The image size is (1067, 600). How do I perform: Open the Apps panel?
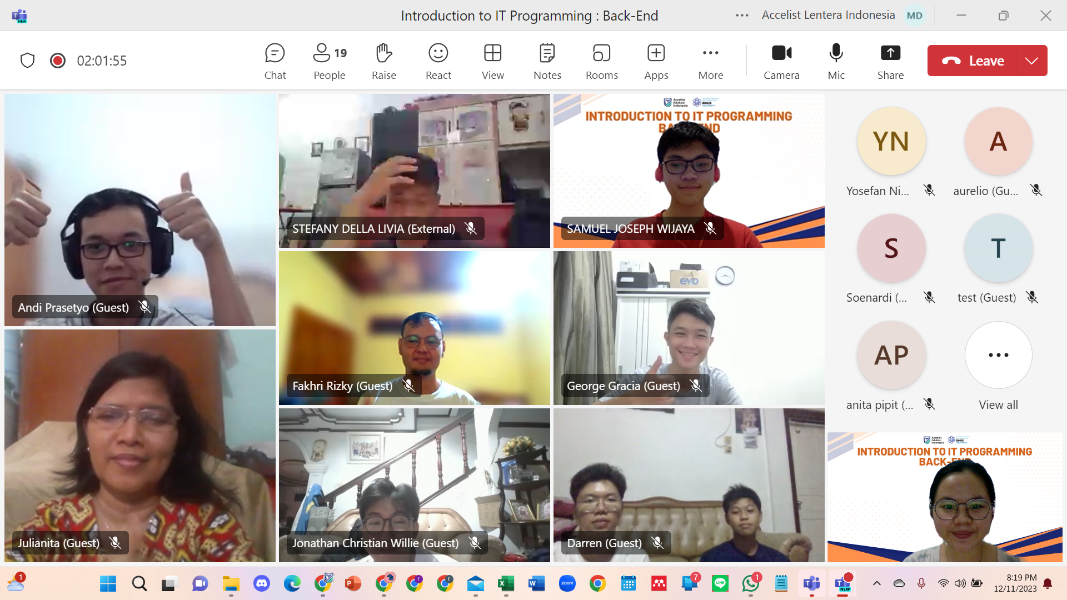coord(656,60)
